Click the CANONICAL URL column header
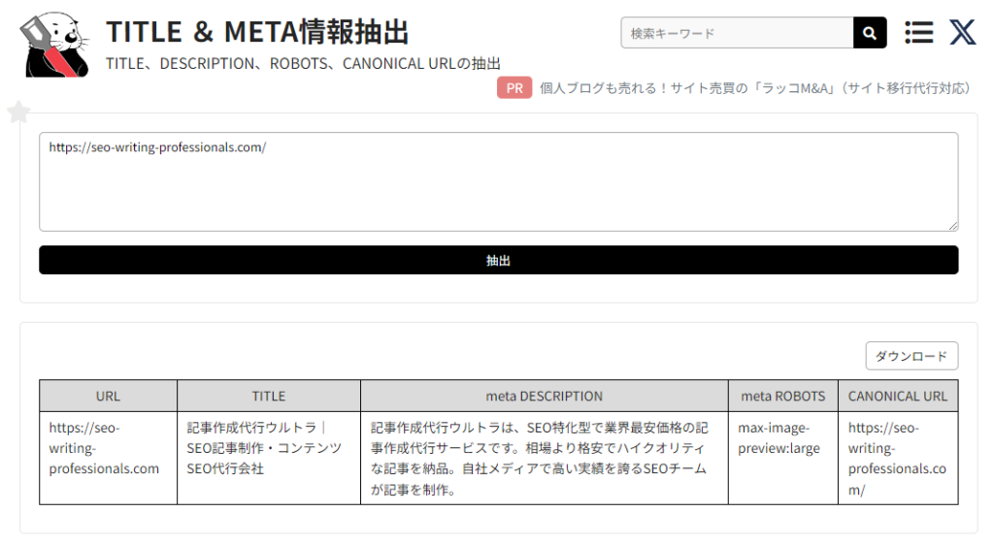The width and height of the screenshot is (994, 544). click(x=898, y=396)
